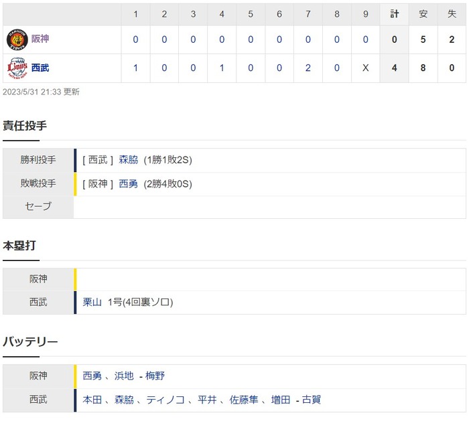Screen dimensions: 469x421
Task: Click Seibu's 7th inning score of 2
Action: point(308,68)
